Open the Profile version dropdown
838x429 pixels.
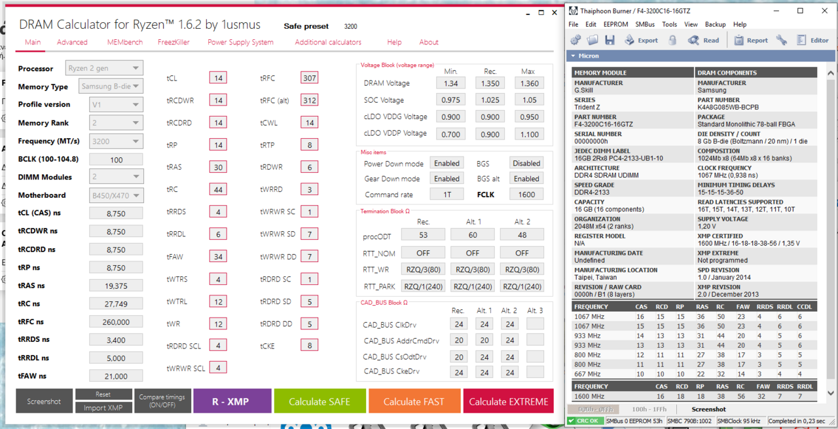115,104
